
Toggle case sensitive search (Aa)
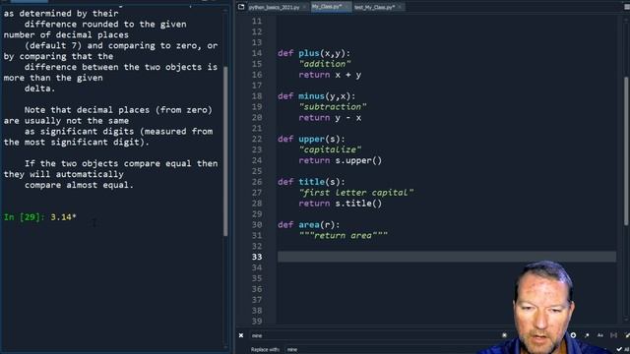pos(600,335)
